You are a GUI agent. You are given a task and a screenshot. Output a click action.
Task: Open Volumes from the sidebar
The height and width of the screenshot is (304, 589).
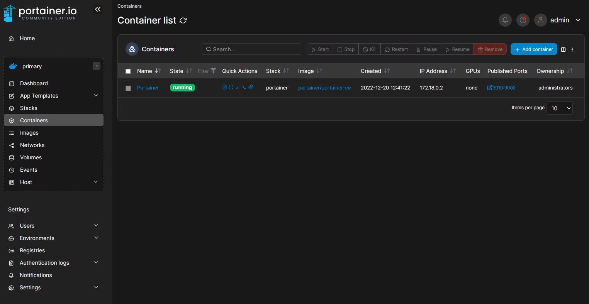click(x=31, y=157)
